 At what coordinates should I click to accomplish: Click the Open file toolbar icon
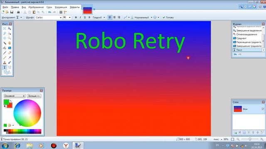(x=7, y=12)
